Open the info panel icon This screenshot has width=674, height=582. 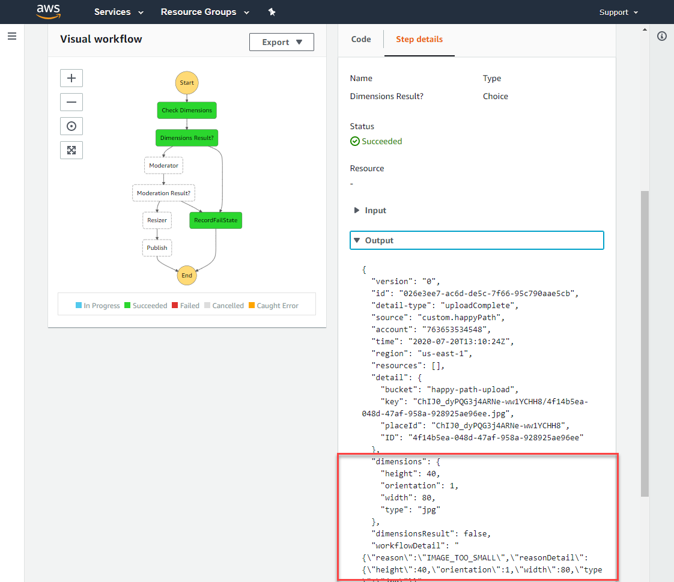(662, 36)
